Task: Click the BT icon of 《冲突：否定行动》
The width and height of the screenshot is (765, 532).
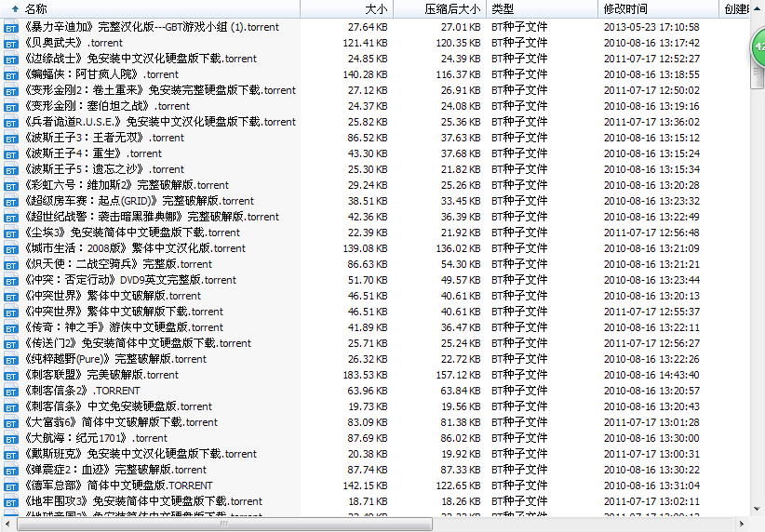Action: click(11, 280)
